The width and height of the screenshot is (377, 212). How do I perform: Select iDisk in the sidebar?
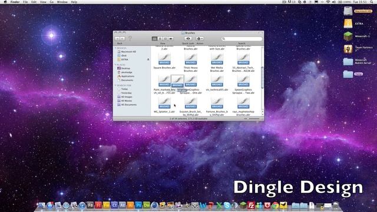[x=122, y=55]
